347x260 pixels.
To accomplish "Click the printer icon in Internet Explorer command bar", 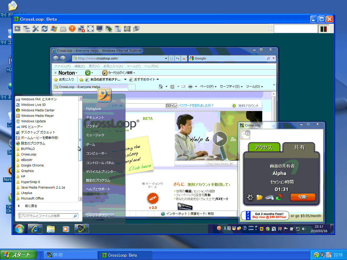I will (190, 87).
